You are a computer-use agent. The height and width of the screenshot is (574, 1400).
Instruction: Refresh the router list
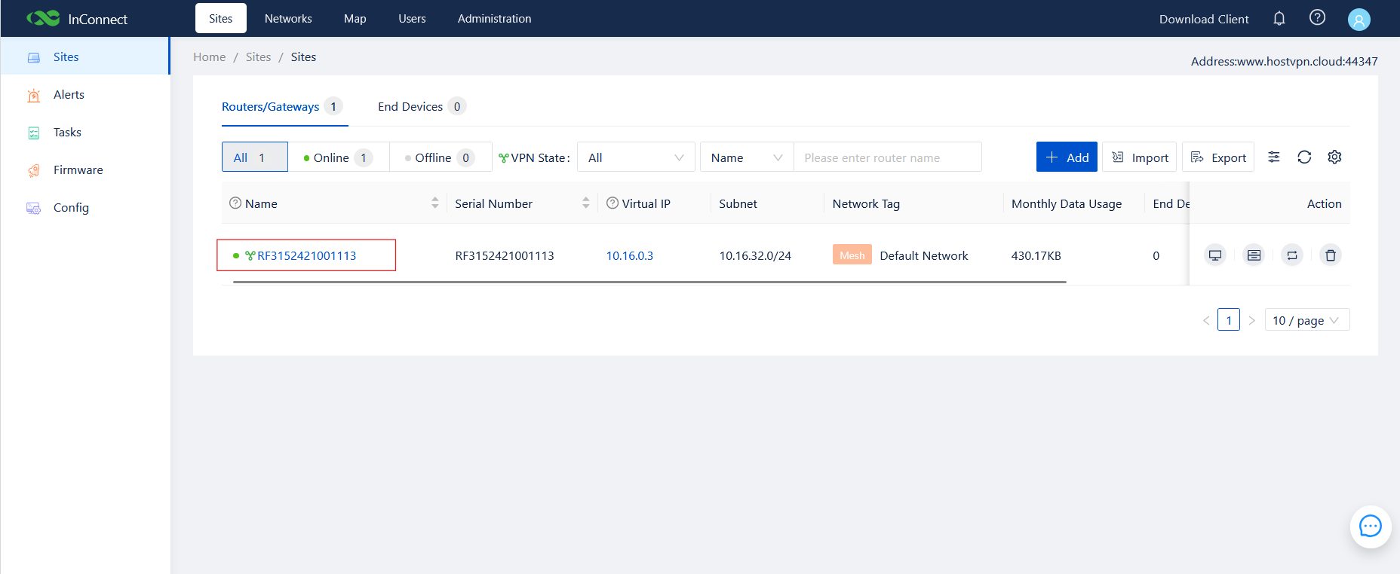(x=1304, y=157)
